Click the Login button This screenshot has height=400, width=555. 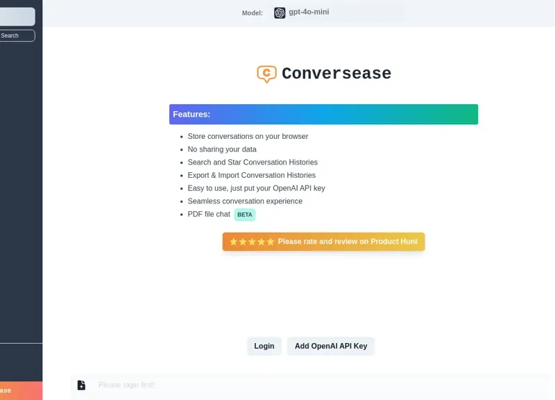click(x=264, y=346)
